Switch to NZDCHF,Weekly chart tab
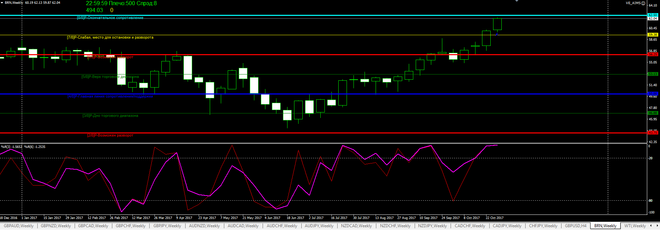Viewport: 660px width, 230px height. 395,226
